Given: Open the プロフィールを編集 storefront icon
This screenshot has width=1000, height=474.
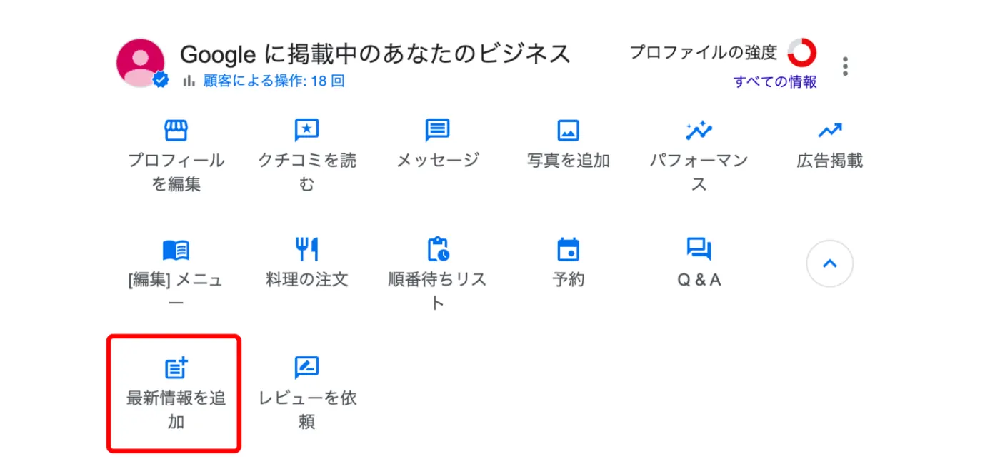Looking at the screenshot, I should (x=176, y=130).
